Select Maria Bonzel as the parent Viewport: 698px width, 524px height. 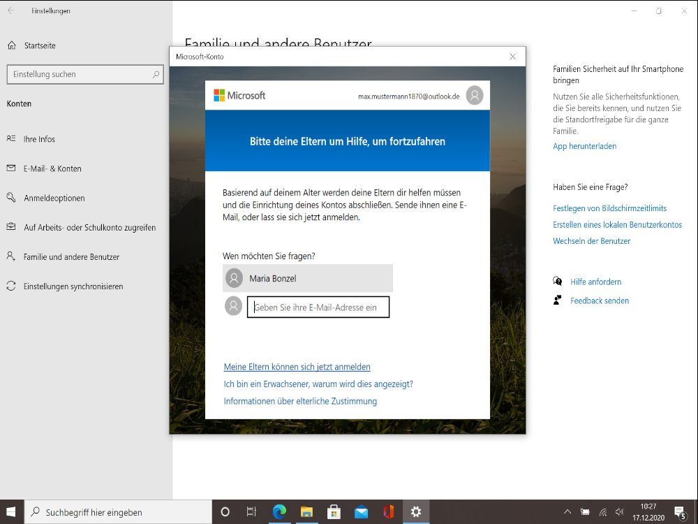click(x=308, y=278)
